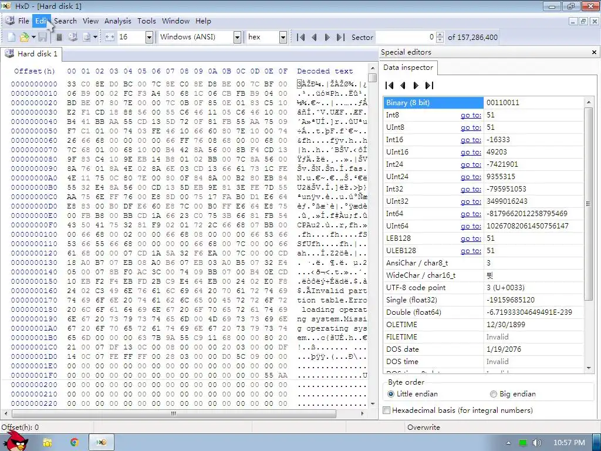Open the Window menu

click(175, 21)
